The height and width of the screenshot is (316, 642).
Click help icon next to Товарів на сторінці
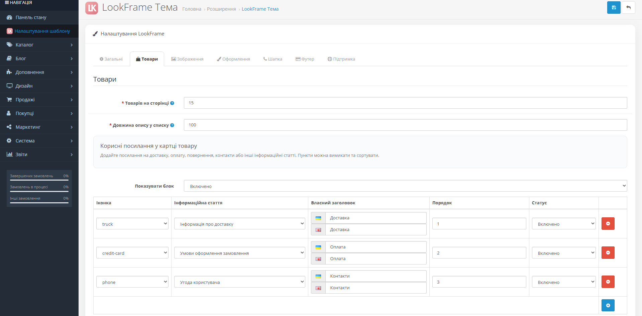[x=172, y=103]
